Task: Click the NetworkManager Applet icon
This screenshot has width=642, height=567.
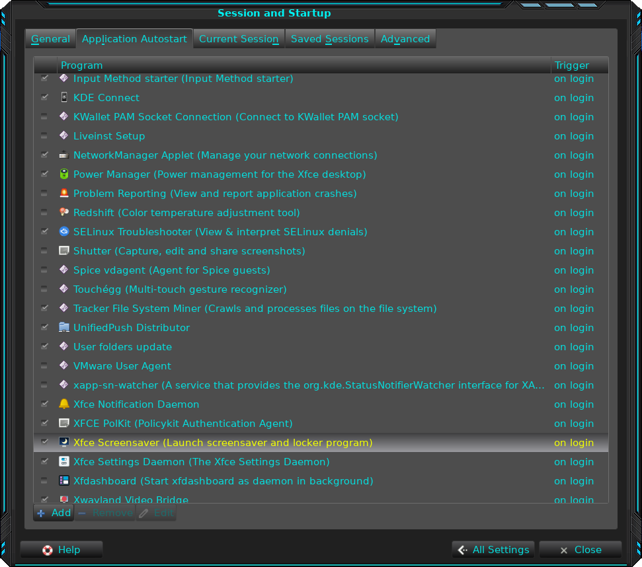Action: point(64,155)
